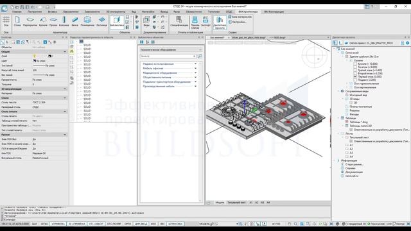Uncheck the Первый этаж (0.000) checkbox
Screen dimensions: 411x231
point(355,76)
